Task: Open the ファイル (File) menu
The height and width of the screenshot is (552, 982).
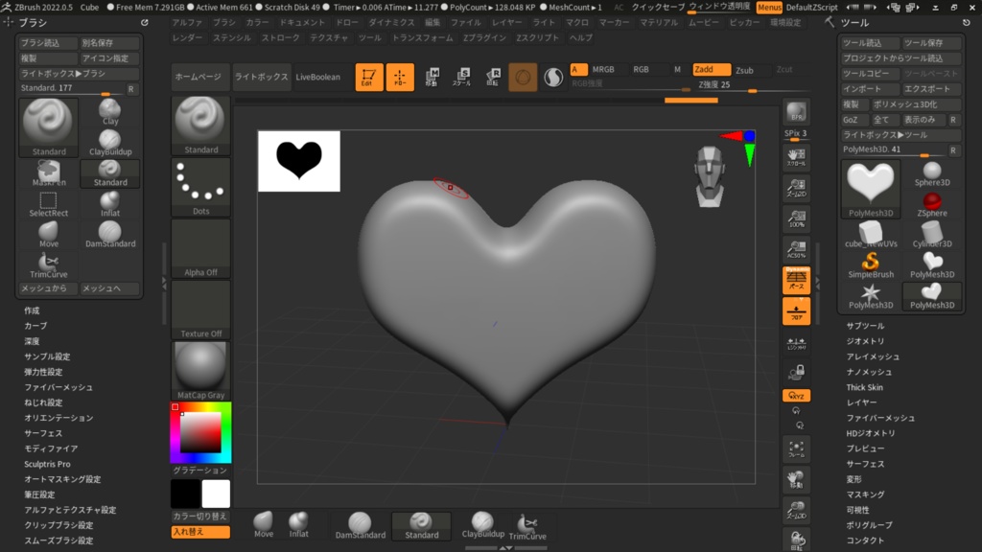Action: click(x=465, y=22)
